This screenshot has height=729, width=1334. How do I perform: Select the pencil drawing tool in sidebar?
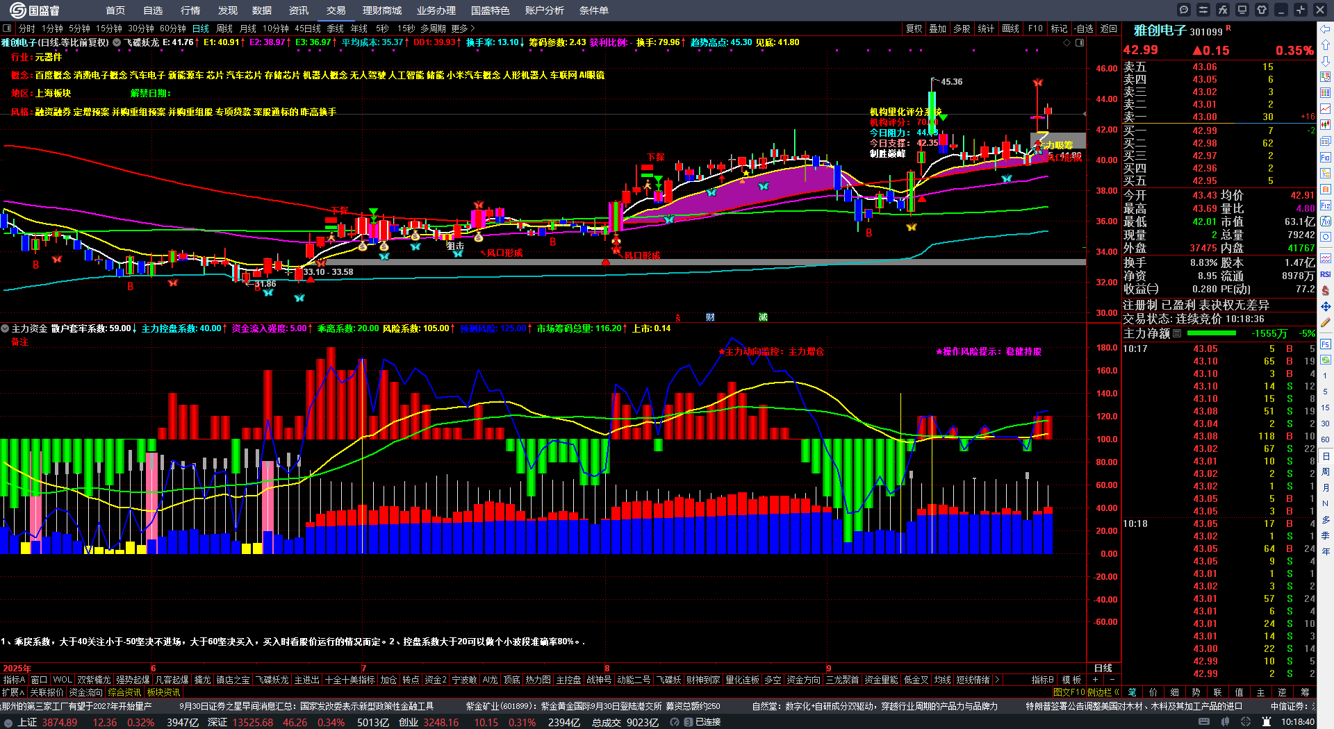pyautogui.click(x=1326, y=322)
